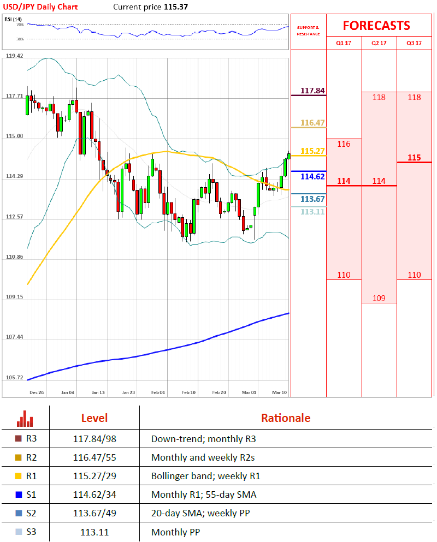Click the 'Feb 20' date axis label
Image resolution: width=437 pixels, height=542 pixels.
point(219,392)
